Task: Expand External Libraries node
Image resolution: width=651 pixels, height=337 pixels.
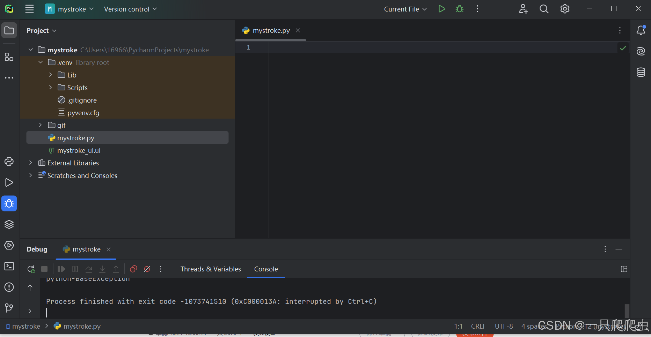Action: point(31,163)
